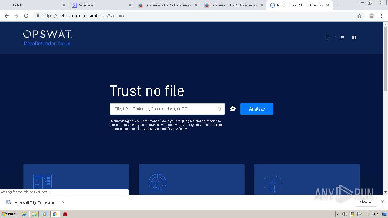Open the gear scan settings icon
The height and width of the screenshot is (218, 388).
click(x=232, y=109)
